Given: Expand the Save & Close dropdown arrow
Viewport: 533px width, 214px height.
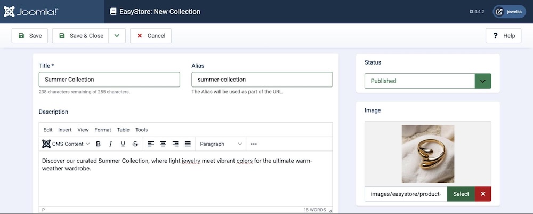Looking at the screenshot, I should point(117,36).
